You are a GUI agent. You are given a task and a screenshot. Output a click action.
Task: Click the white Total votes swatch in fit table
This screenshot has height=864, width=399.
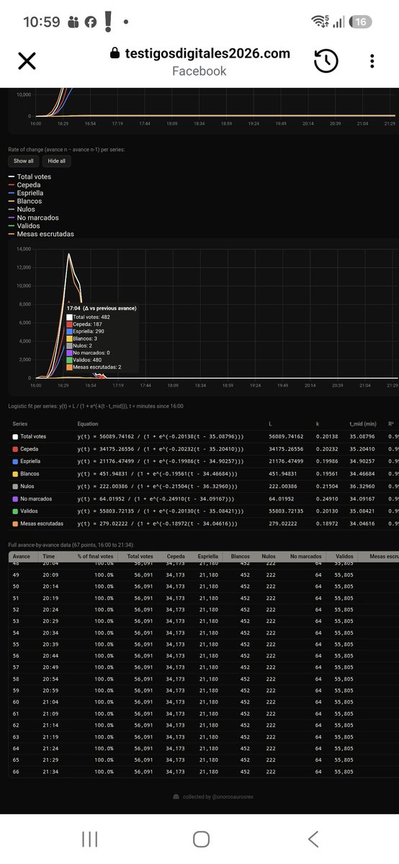[14, 436]
